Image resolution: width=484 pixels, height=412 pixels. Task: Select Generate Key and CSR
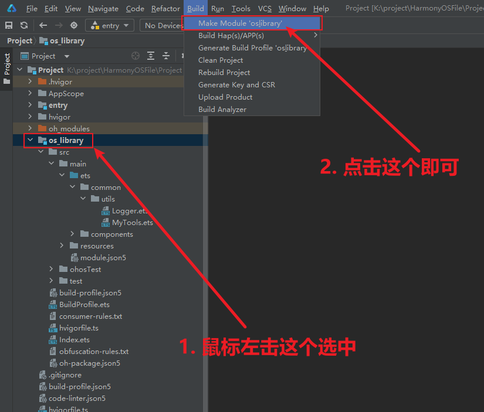(252, 85)
